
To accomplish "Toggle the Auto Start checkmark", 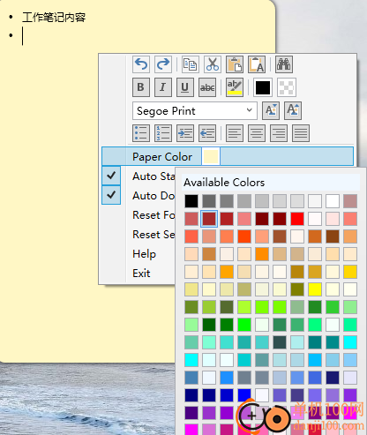I will [x=111, y=176].
